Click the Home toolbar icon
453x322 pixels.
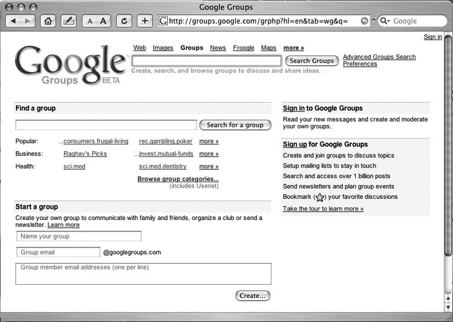pyautogui.click(x=48, y=21)
